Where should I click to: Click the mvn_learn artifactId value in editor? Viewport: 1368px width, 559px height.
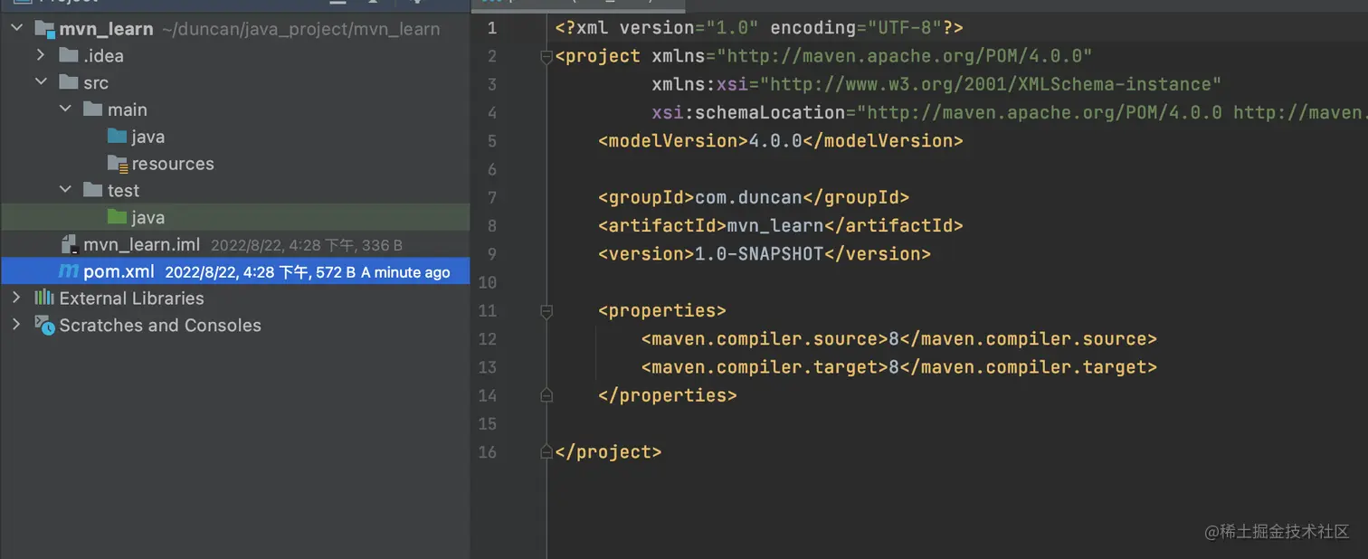click(775, 225)
